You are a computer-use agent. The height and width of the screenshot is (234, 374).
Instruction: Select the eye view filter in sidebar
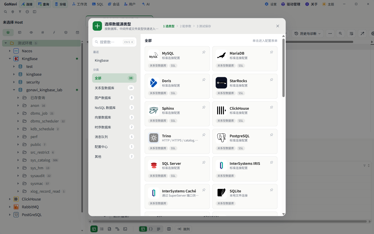coord(31,32)
